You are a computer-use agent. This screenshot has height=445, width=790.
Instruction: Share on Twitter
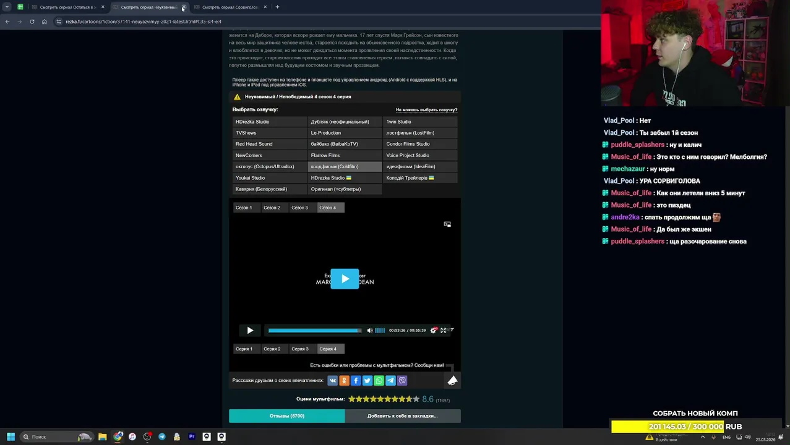tap(367, 381)
